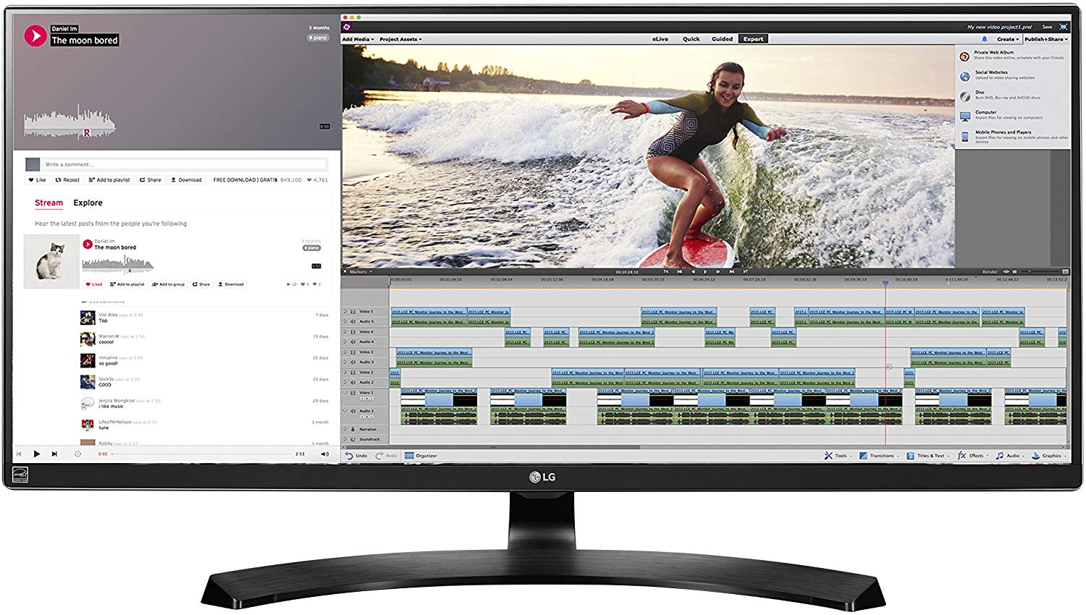Choose Disc from Publish+Share menu
Screen dimensions: 1086x615
pos(1012,95)
